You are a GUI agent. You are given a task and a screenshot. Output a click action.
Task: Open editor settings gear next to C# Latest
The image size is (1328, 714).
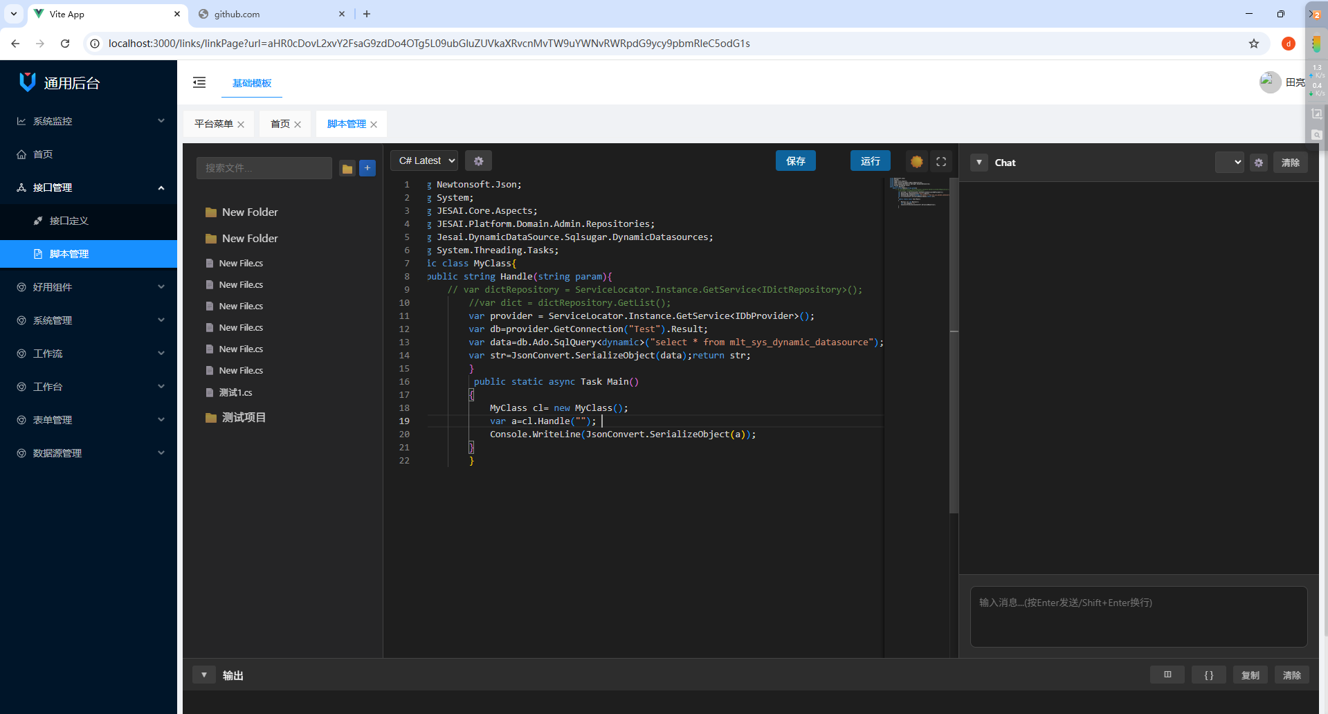[478, 161]
